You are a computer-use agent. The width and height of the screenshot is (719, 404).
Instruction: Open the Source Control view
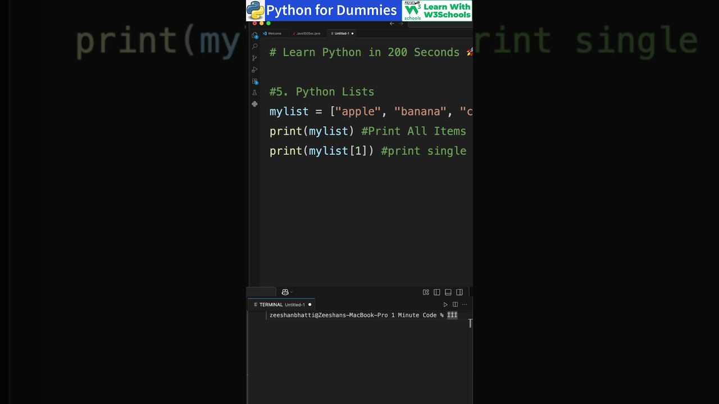[x=254, y=58]
